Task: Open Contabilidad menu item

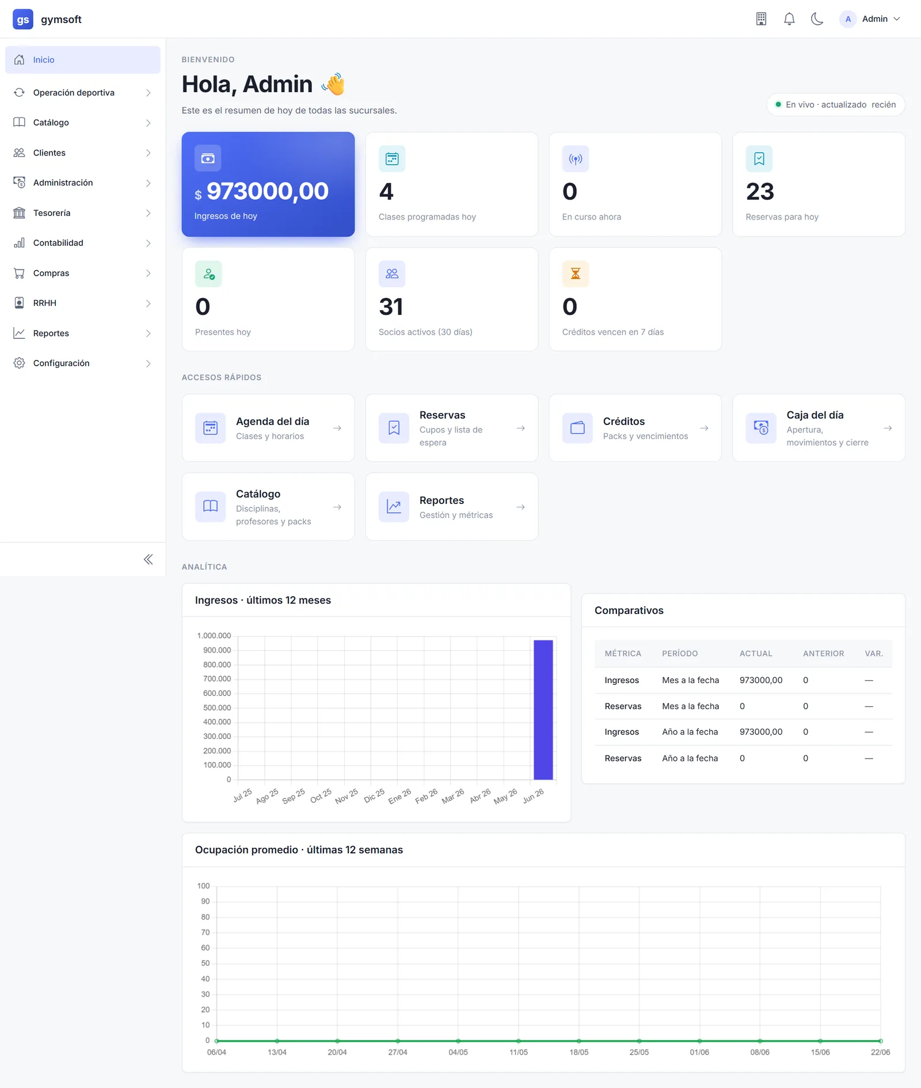Action: coord(83,243)
